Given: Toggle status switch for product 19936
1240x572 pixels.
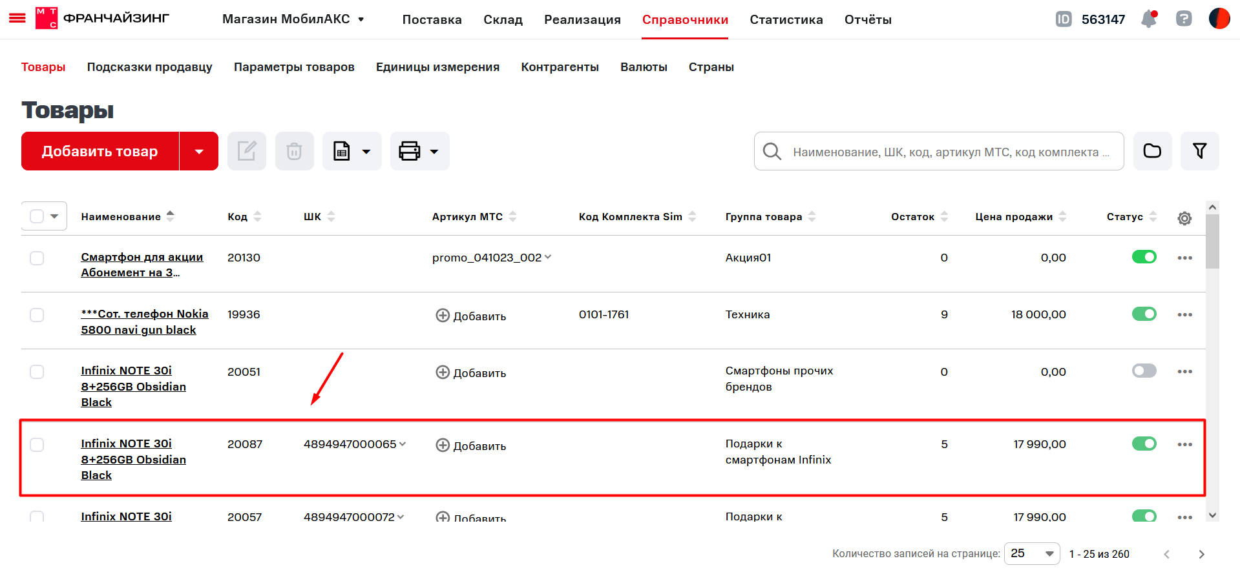Looking at the screenshot, I should point(1144,314).
